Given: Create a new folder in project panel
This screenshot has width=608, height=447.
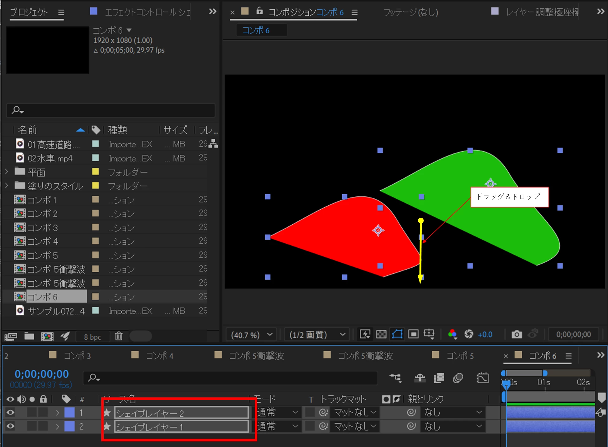Looking at the screenshot, I should click(x=29, y=336).
